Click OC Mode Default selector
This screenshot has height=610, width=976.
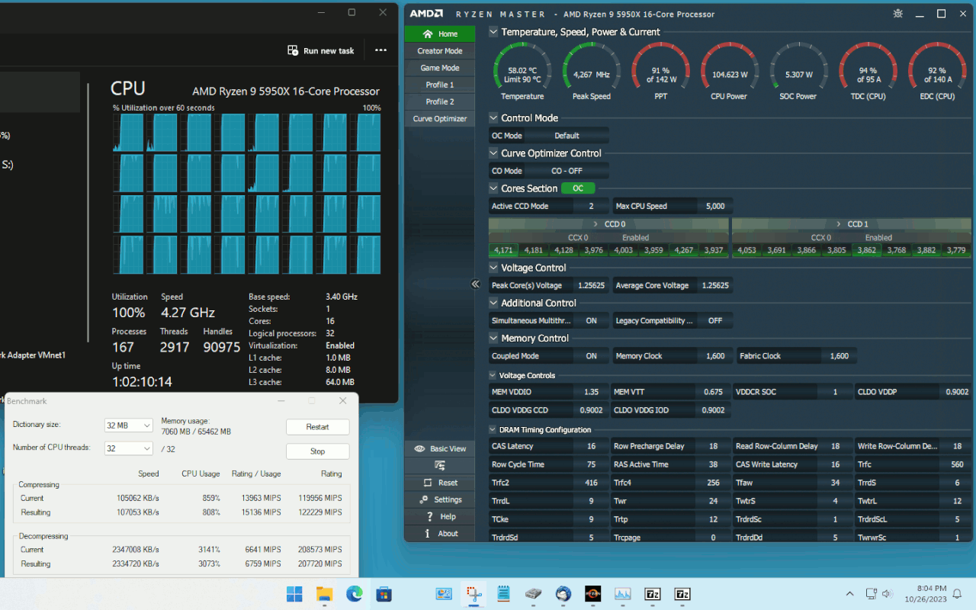567,136
